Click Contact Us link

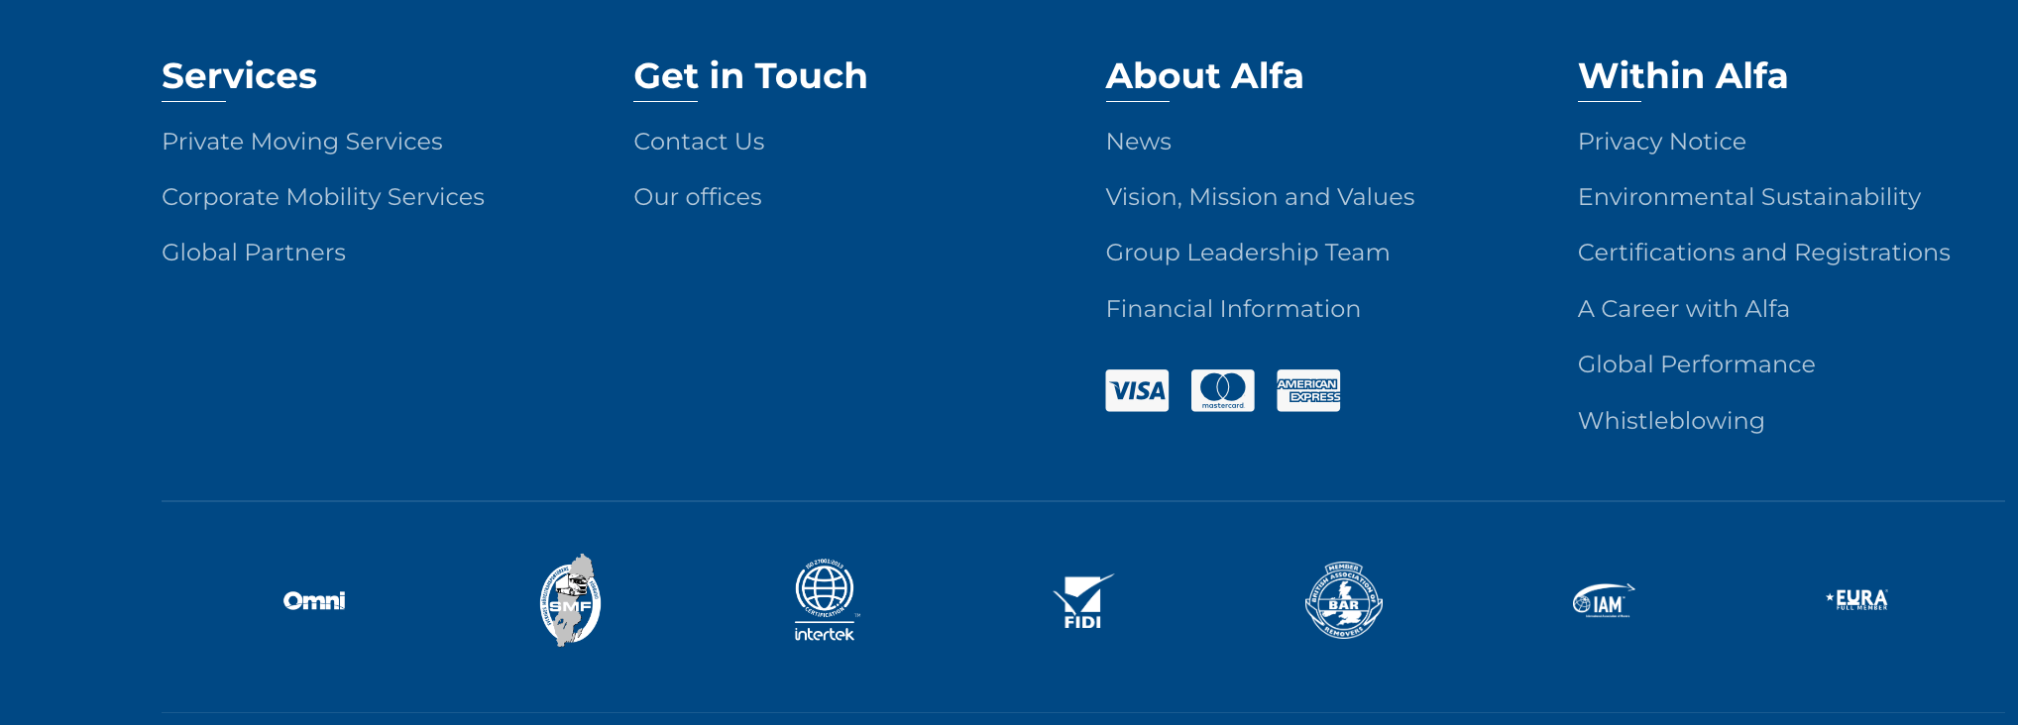point(699,142)
